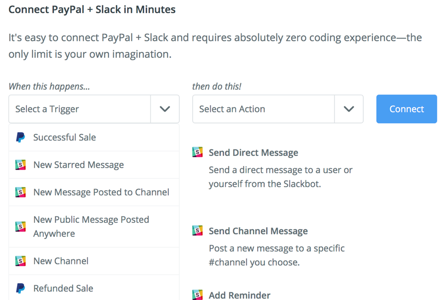Click Slack icon beside New Public Message Posted Anywhere
The width and height of the screenshot is (446, 300).
click(x=21, y=226)
